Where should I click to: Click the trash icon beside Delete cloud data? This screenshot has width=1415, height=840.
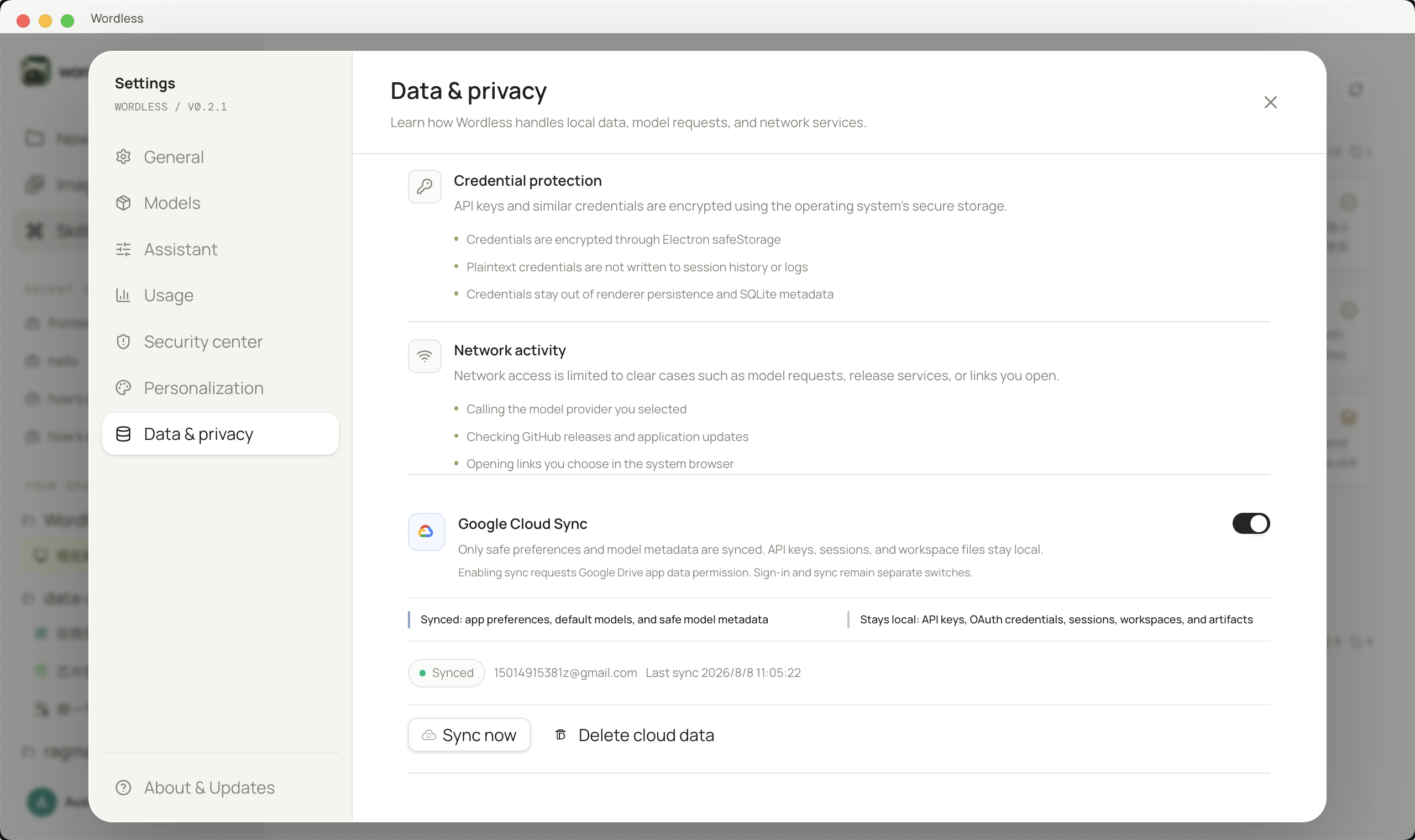[x=560, y=734]
